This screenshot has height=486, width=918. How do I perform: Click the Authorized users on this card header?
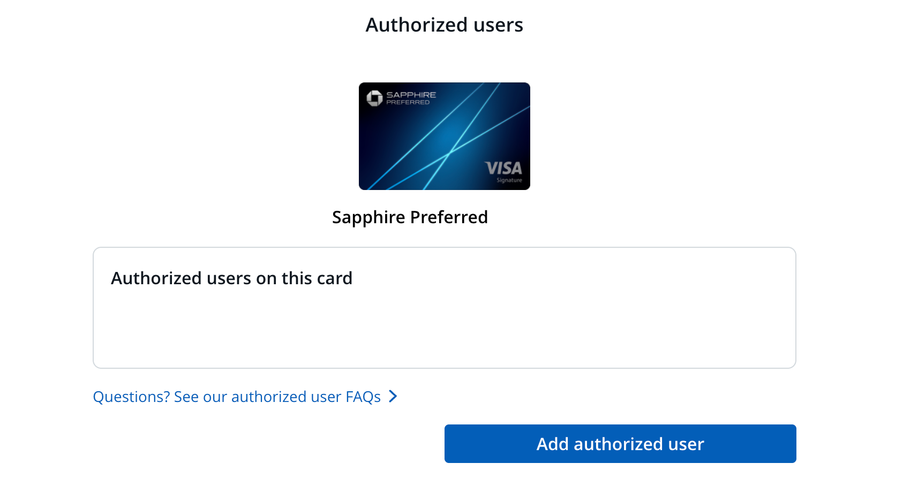(231, 278)
